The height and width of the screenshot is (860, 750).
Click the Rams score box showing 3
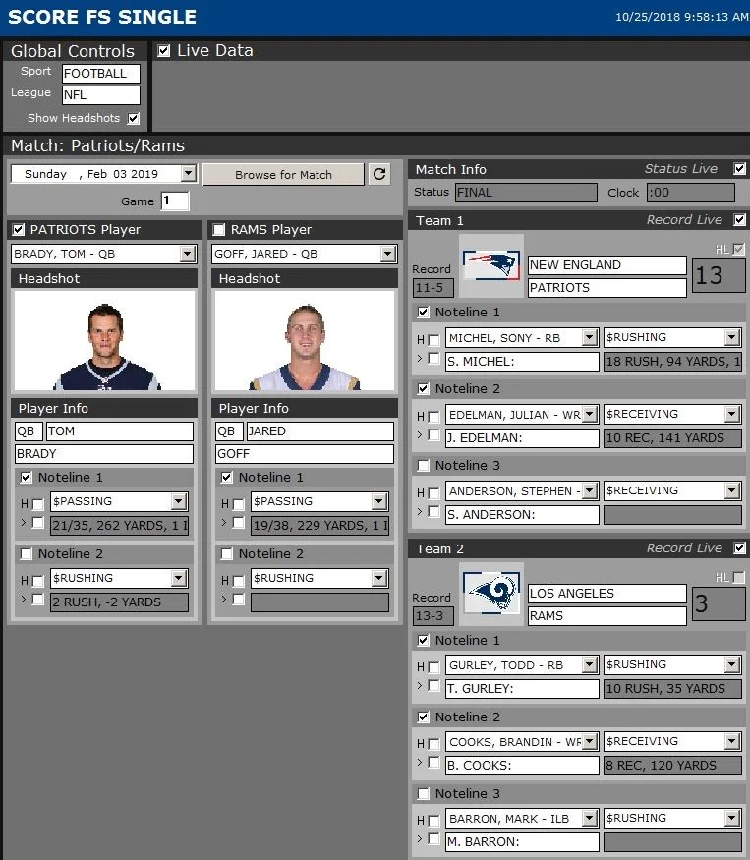719,603
